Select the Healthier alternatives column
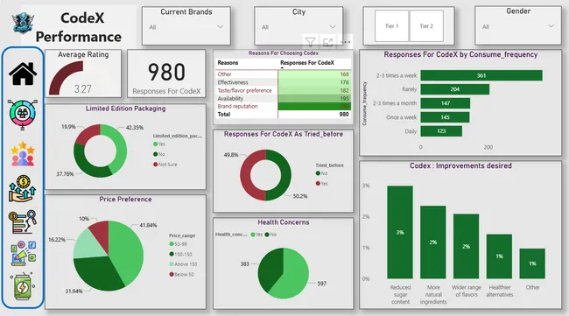The height and width of the screenshot is (316, 569). [x=499, y=256]
